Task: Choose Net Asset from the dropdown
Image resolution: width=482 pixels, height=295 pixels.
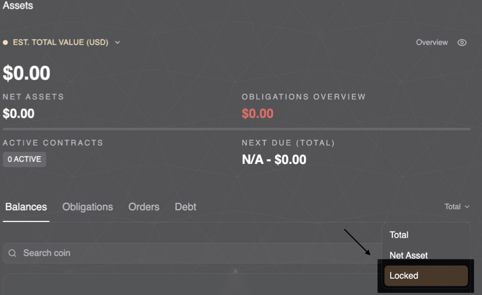Action: coord(409,255)
